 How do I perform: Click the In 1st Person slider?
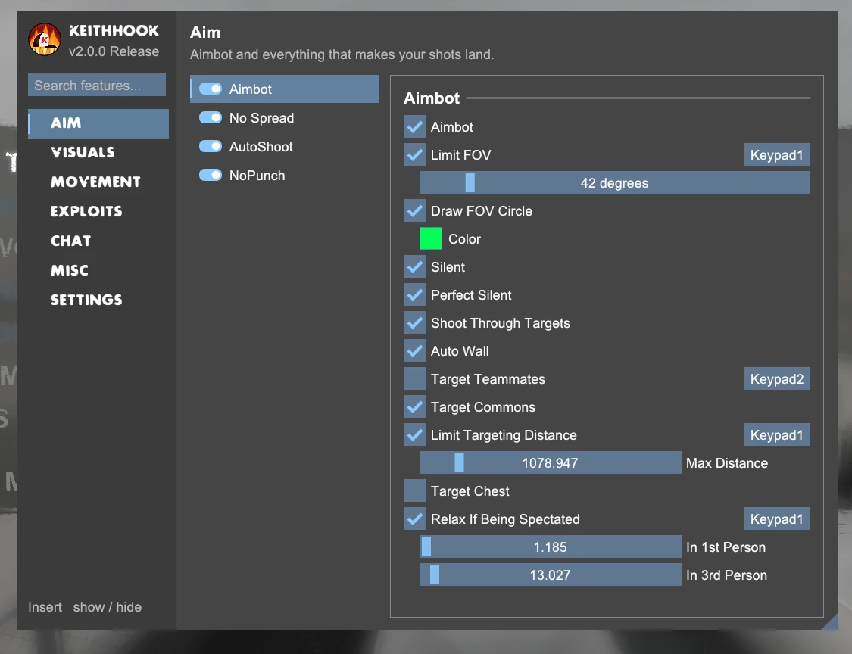coord(551,547)
